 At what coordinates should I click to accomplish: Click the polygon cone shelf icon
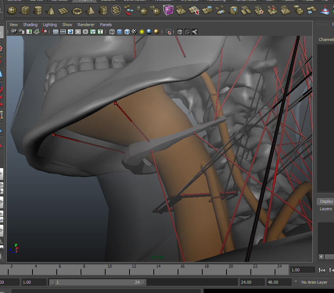pos(51,10)
